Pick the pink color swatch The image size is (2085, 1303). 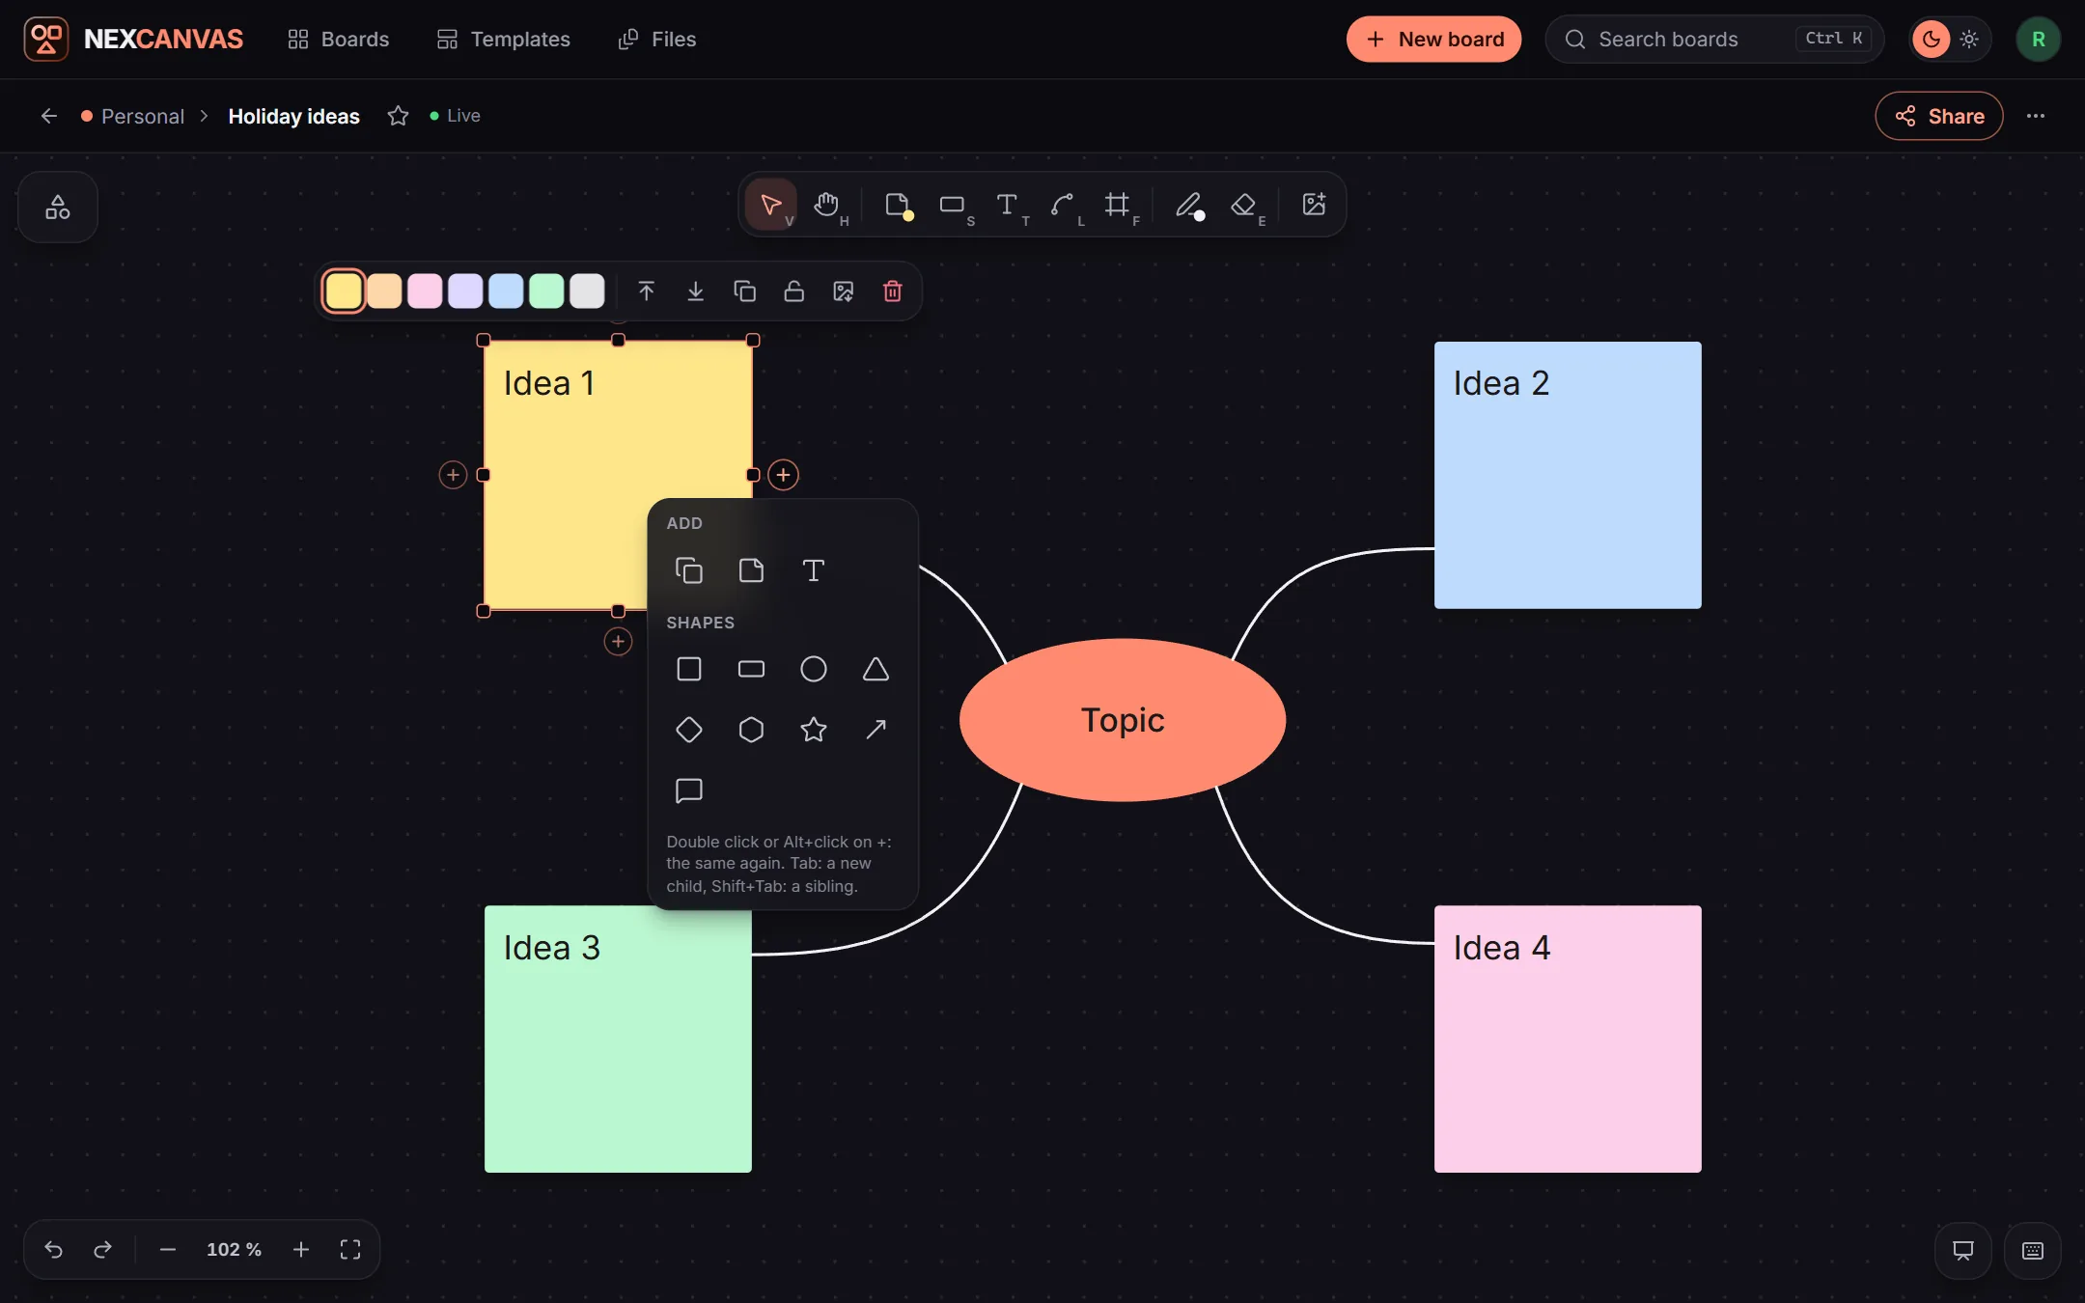click(x=425, y=291)
